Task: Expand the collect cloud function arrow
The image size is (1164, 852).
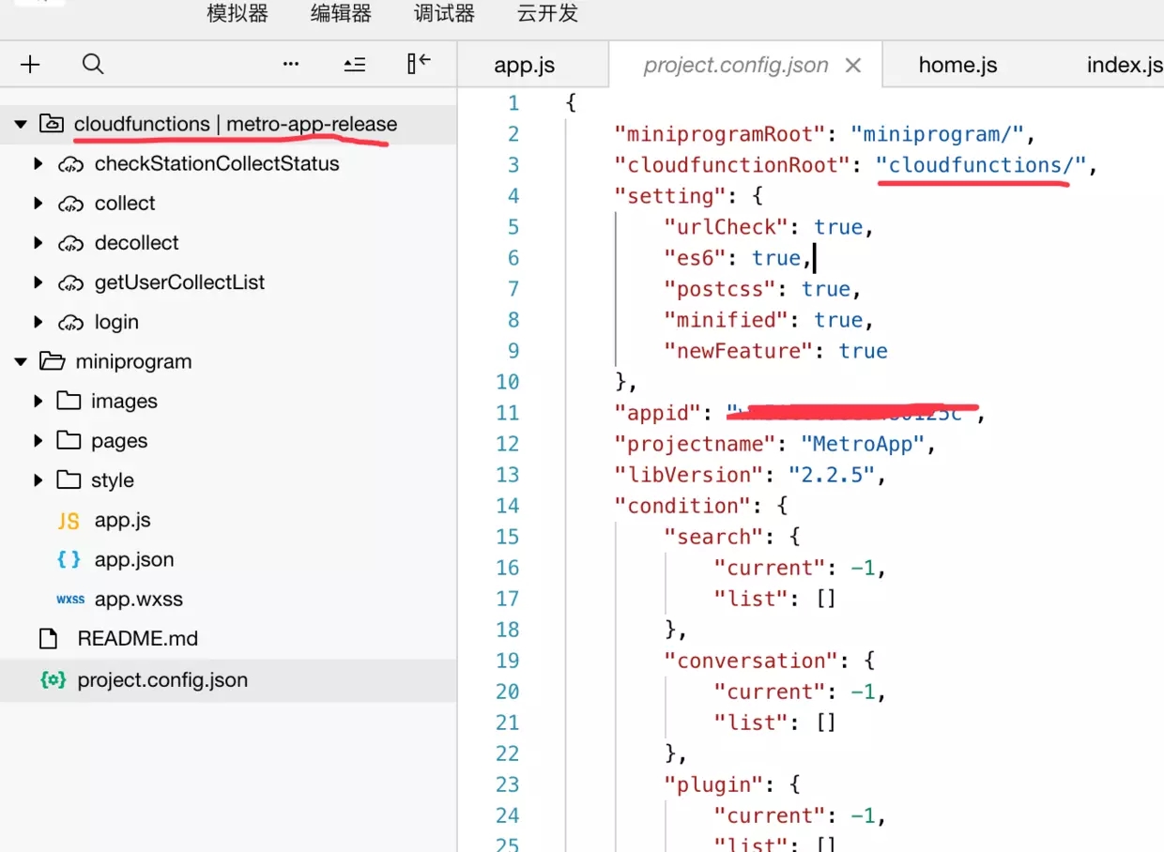Action: pos(38,204)
